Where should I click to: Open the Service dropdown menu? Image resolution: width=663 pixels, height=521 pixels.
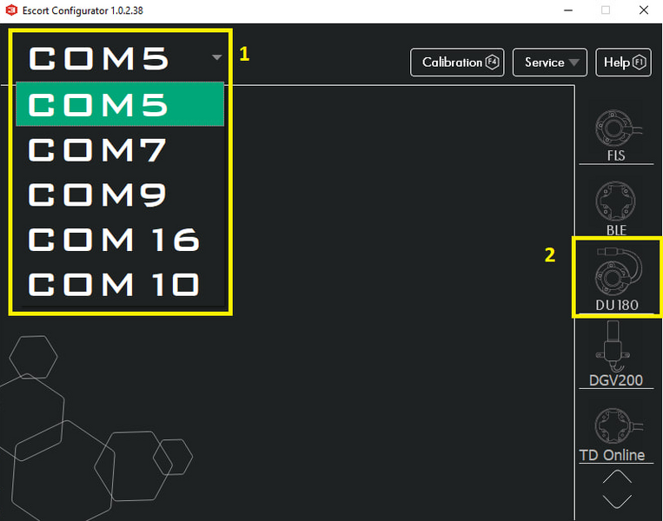[x=550, y=63]
